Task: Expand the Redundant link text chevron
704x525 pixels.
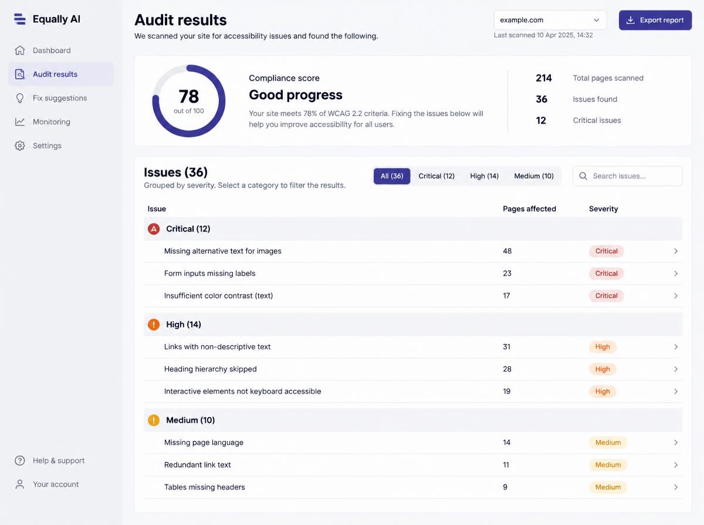Action: point(676,465)
